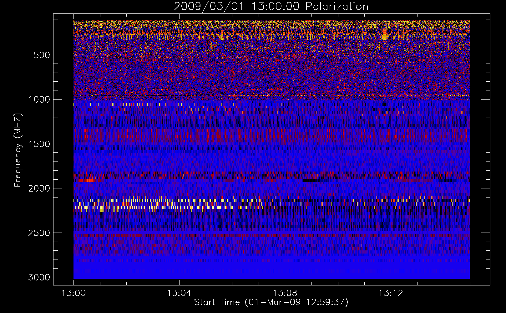Click the 13:04 time tick label
This screenshot has height=313, width=506.
pyautogui.click(x=179, y=293)
